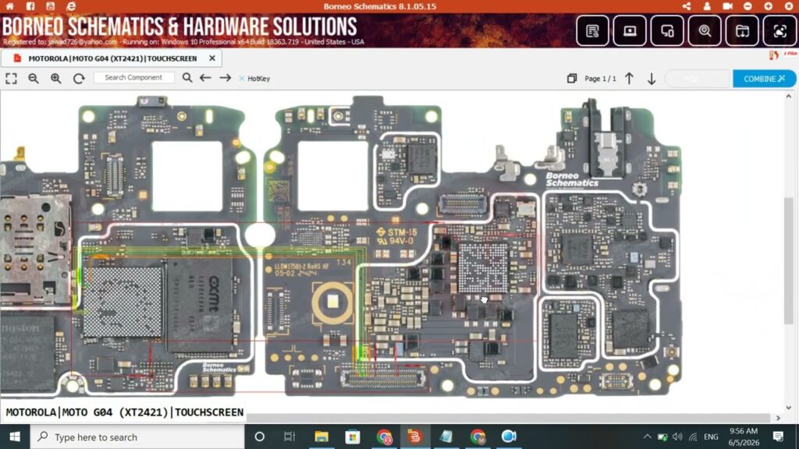Click the taskbar search box
The width and height of the screenshot is (799, 449).
pyautogui.click(x=137, y=437)
